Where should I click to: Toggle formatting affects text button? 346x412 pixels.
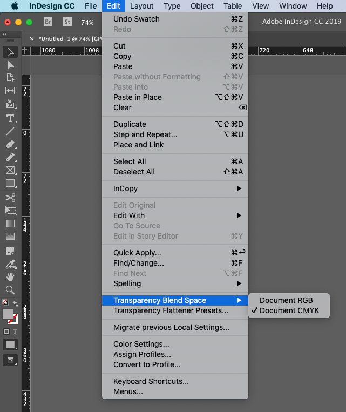coord(15,331)
